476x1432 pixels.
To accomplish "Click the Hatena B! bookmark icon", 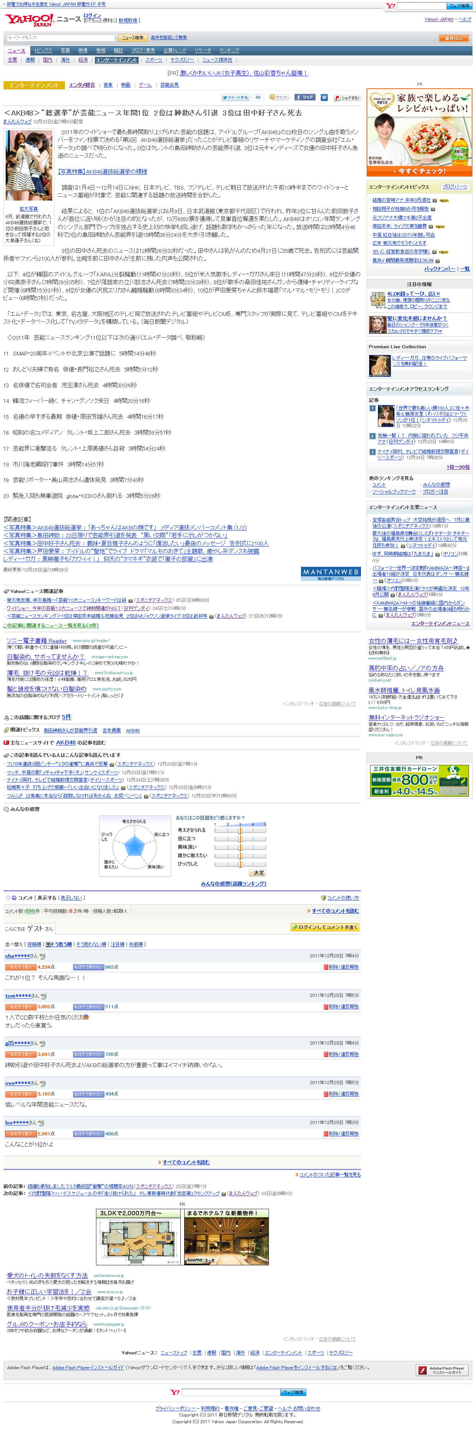I will (324, 97).
